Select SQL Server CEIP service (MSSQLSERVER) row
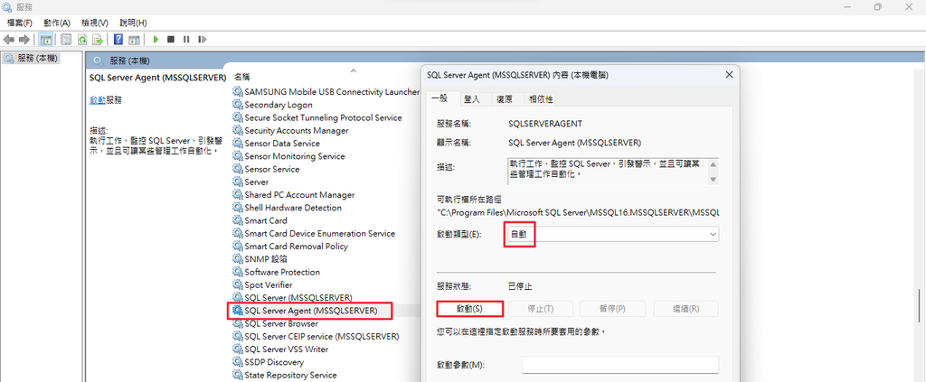Viewport: 926px width, 382px height. click(322, 337)
